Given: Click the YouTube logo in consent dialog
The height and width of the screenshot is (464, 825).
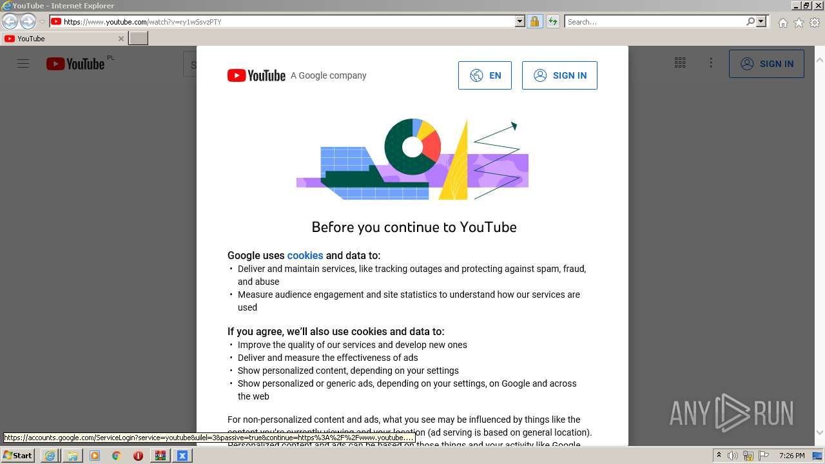Looking at the screenshot, I should pyautogui.click(x=257, y=75).
